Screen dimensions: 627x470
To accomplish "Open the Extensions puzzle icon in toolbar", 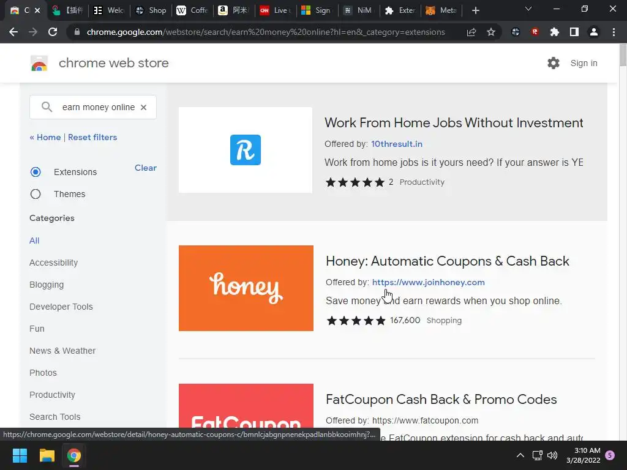I will click(x=555, y=32).
